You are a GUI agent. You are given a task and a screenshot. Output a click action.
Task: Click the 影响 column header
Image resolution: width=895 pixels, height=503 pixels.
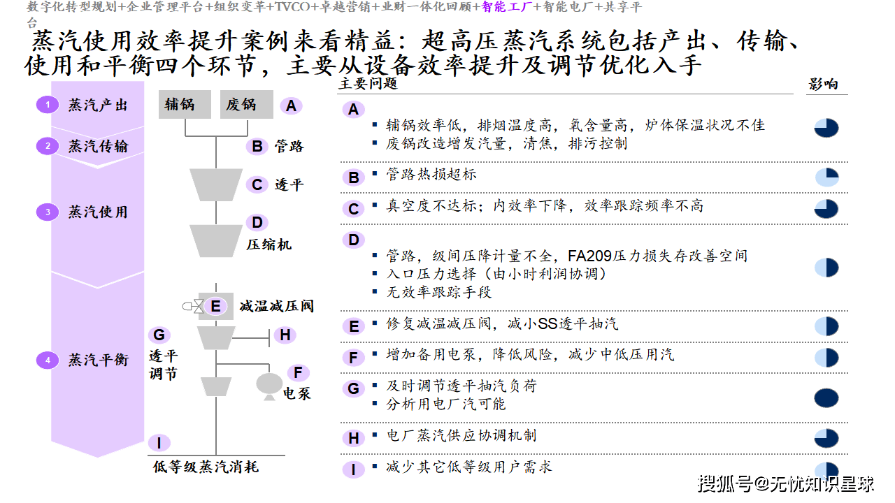(x=823, y=85)
